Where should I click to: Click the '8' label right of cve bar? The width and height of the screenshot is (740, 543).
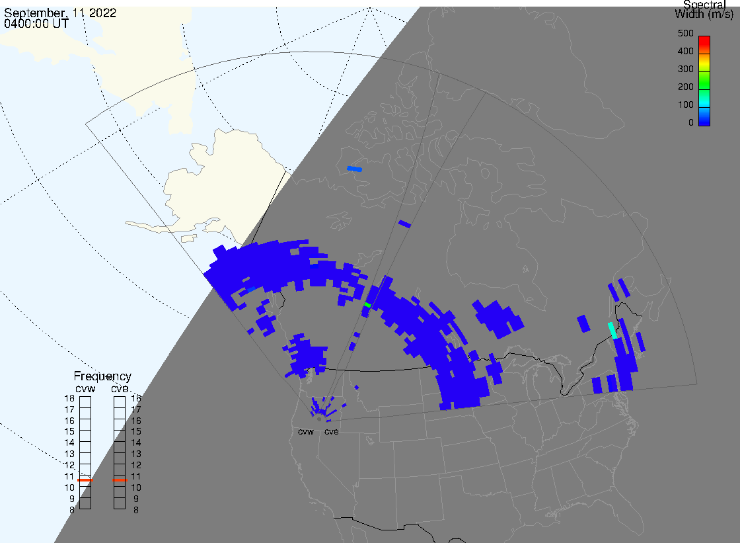pyautogui.click(x=136, y=511)
